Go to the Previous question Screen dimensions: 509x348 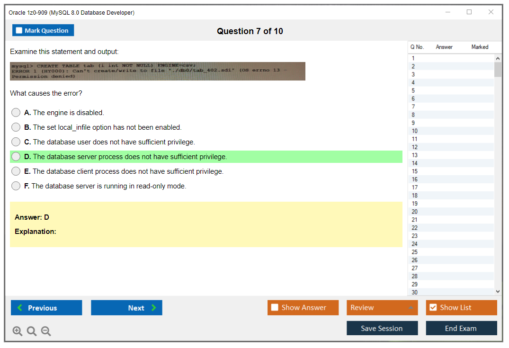[x=46, y=308]
